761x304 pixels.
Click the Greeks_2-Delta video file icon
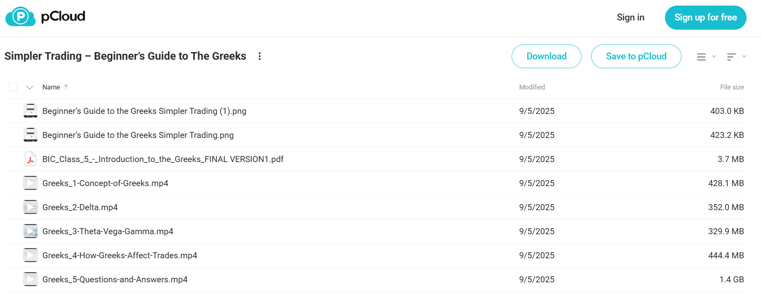point(31,207)
